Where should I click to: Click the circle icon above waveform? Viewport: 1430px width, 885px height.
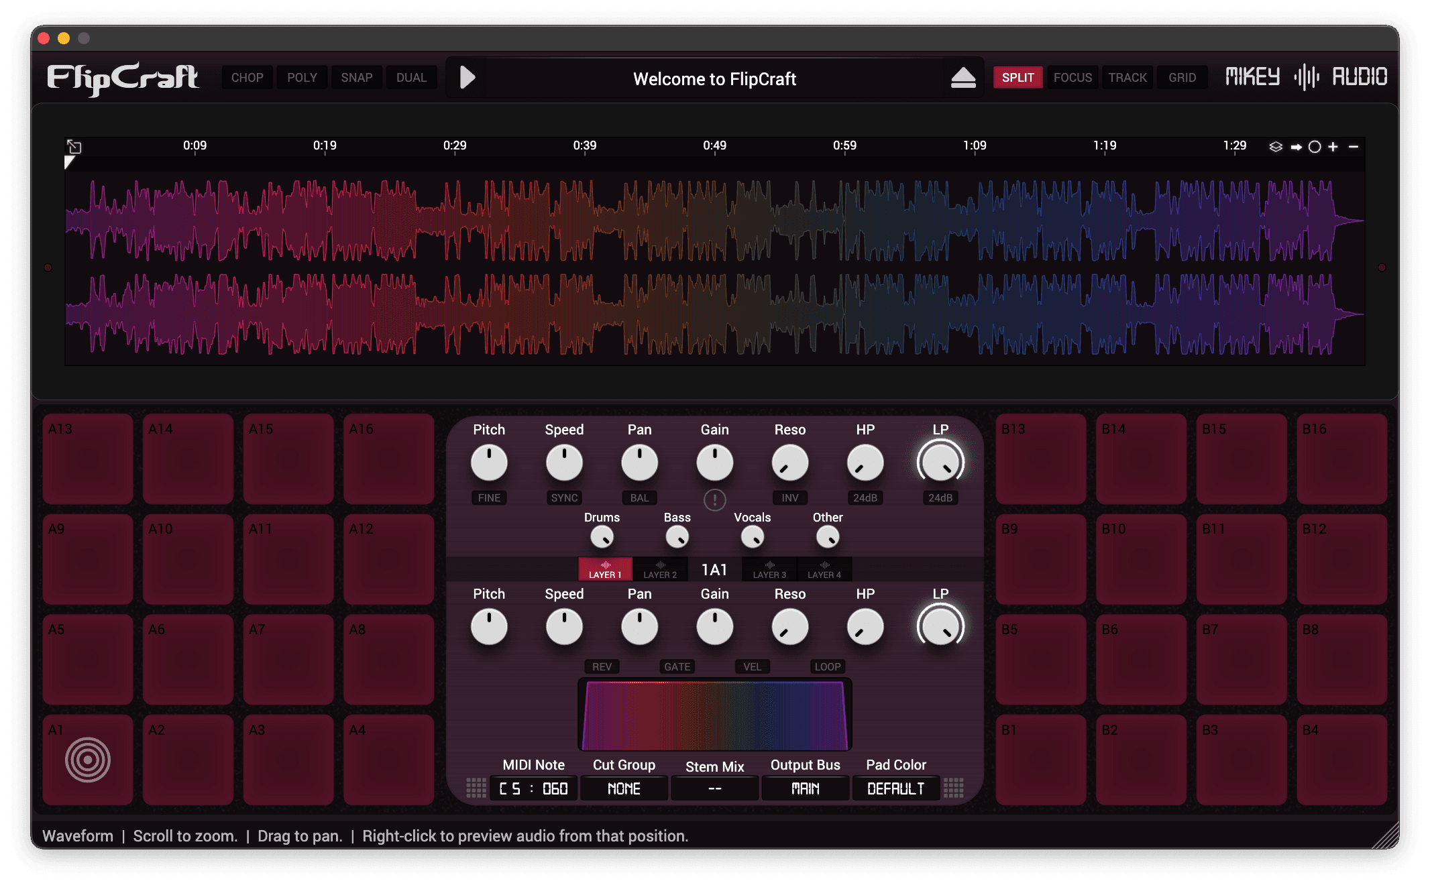click(1315, 147)
